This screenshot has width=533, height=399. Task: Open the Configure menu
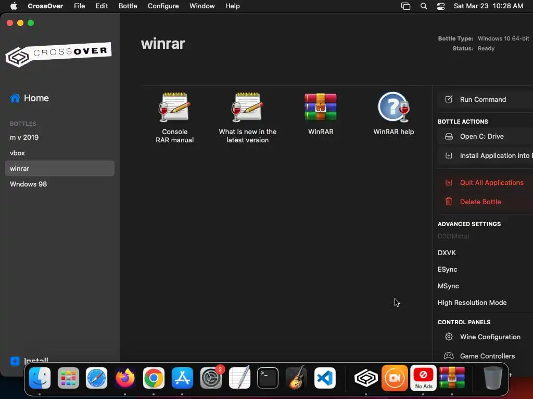coord(163,6)
